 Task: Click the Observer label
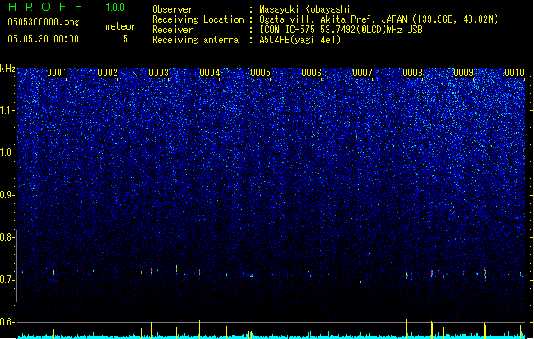click(172, 9)
